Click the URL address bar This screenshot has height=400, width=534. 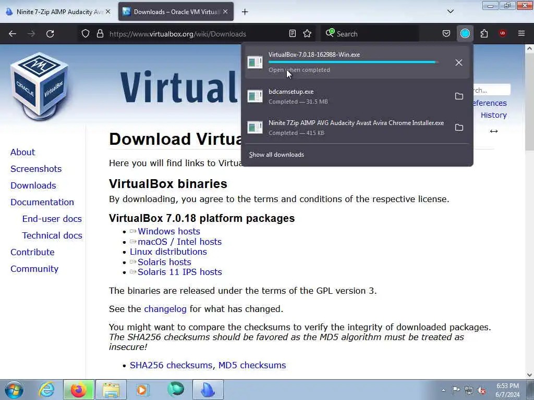coord(196,34)
